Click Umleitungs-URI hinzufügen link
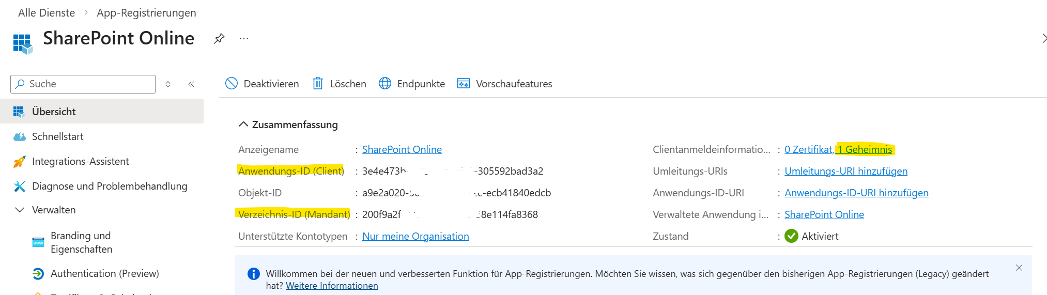The image size is (1047, 295). (845, 171)
